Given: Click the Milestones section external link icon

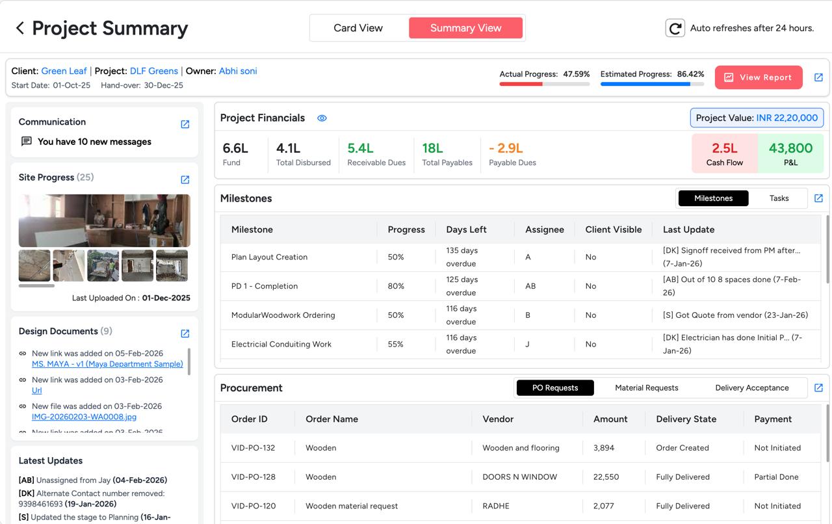Looking at the screenshot, I should tap(820, 198).
